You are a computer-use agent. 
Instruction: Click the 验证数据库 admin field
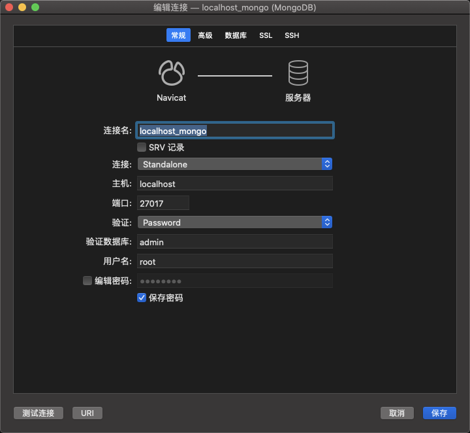[x=235, y=242]
